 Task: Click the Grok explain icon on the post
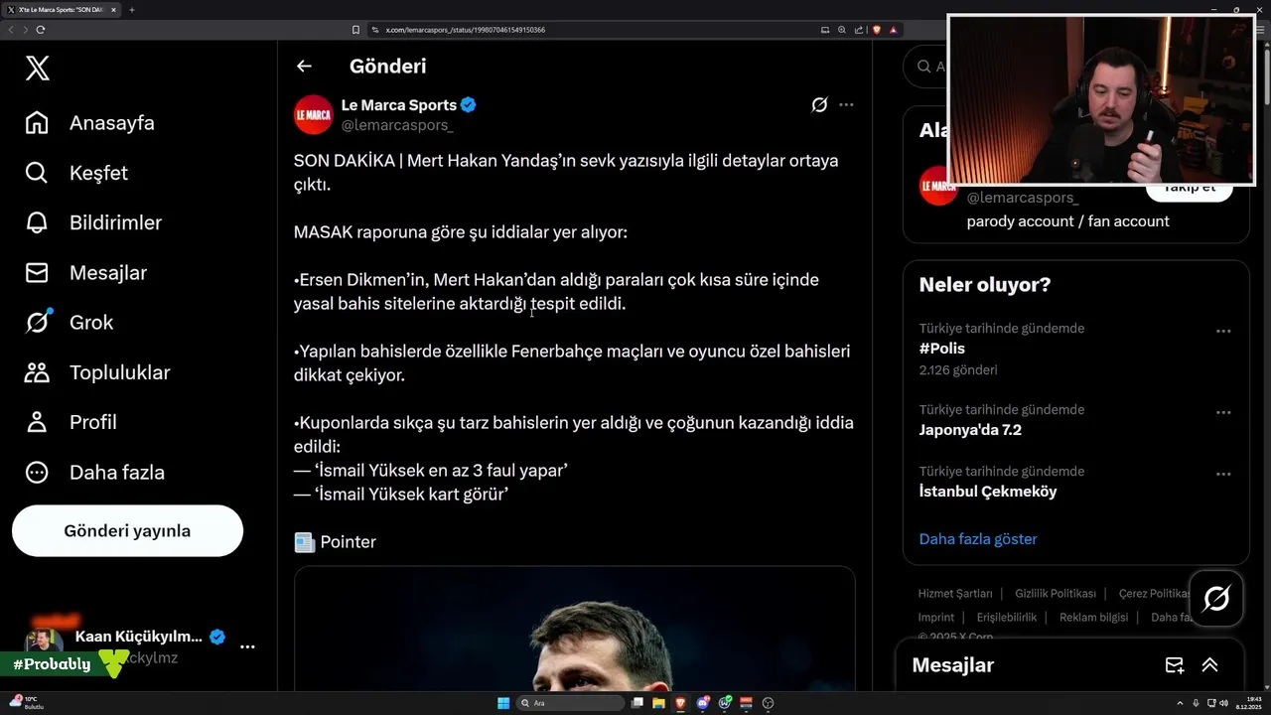point(819,104)
